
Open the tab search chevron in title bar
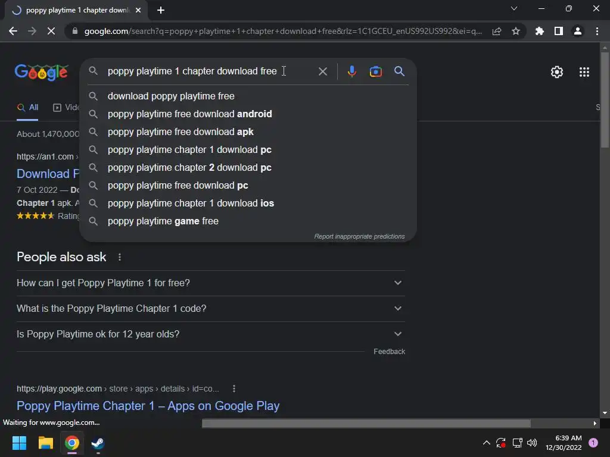pos(514,8)
